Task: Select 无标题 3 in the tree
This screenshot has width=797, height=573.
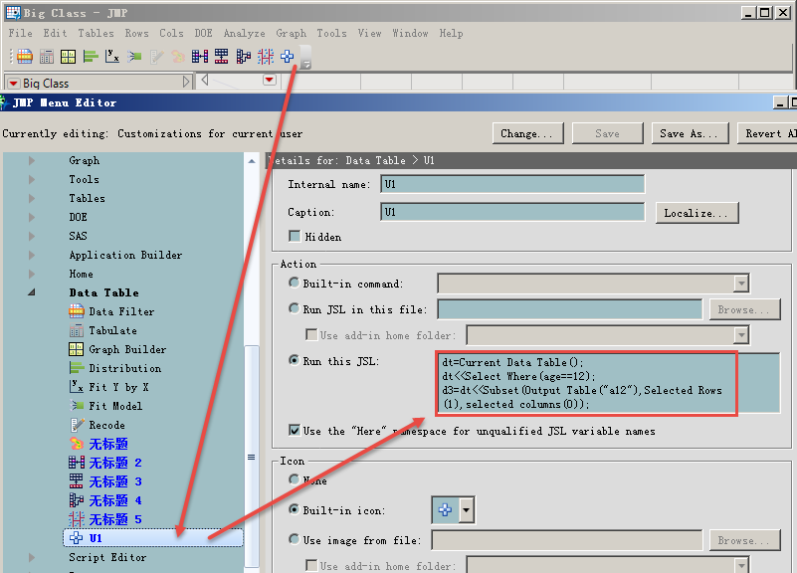Action: [105, 481]
